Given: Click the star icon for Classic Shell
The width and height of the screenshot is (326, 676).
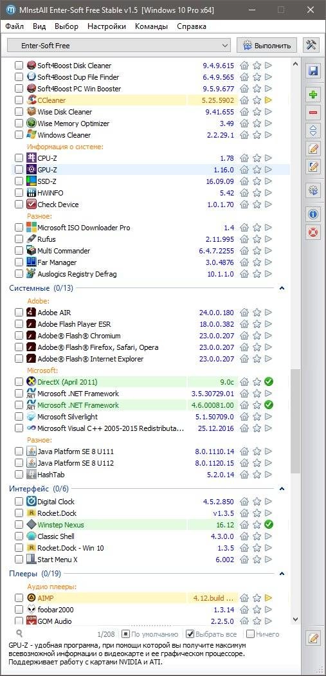Looking at the screenshot, I should tap(257, 536).
